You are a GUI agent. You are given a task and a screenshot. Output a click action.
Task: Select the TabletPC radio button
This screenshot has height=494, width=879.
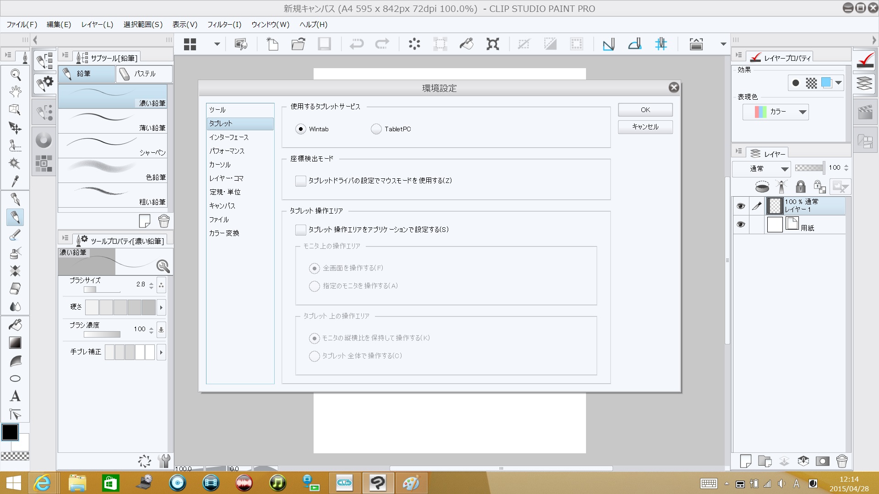[x=376, y=129]
